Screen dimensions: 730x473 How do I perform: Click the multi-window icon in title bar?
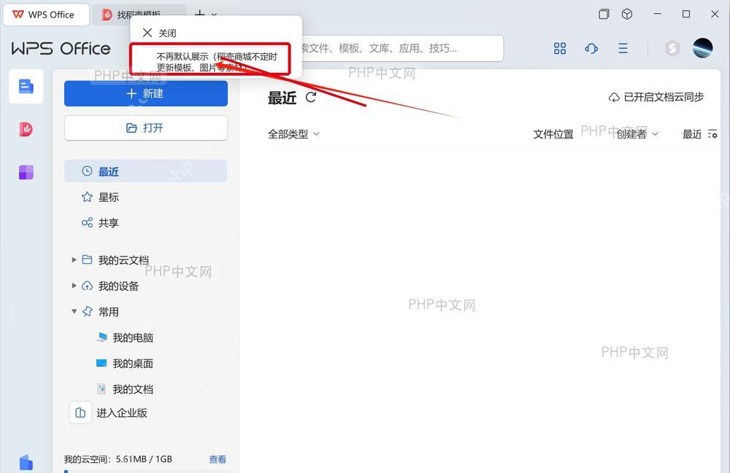click(x=604, y=14)
